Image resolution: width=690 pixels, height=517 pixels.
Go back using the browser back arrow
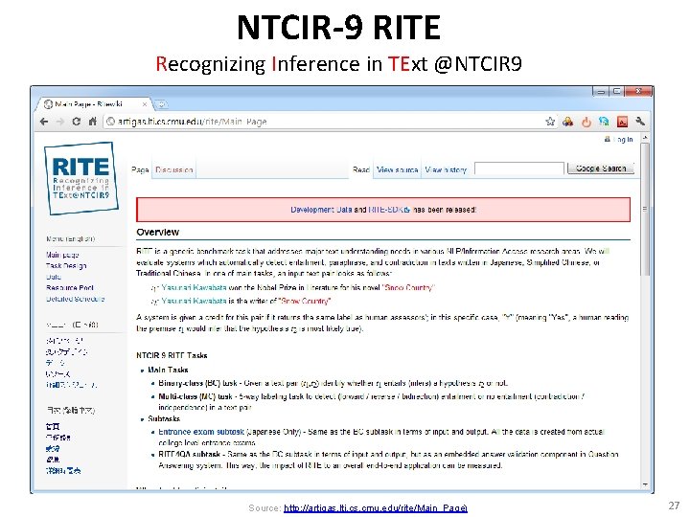click(x=44, y=122)
